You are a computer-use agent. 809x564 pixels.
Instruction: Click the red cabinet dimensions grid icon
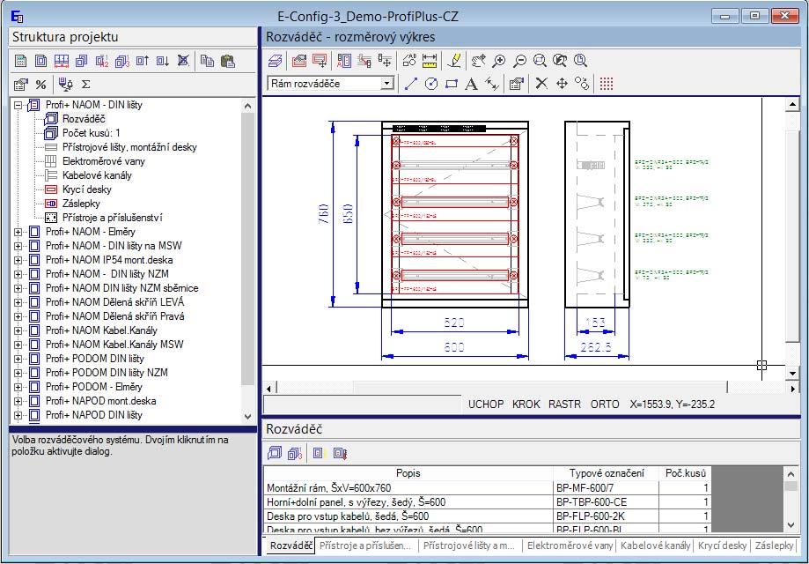(x=62, y=61)
